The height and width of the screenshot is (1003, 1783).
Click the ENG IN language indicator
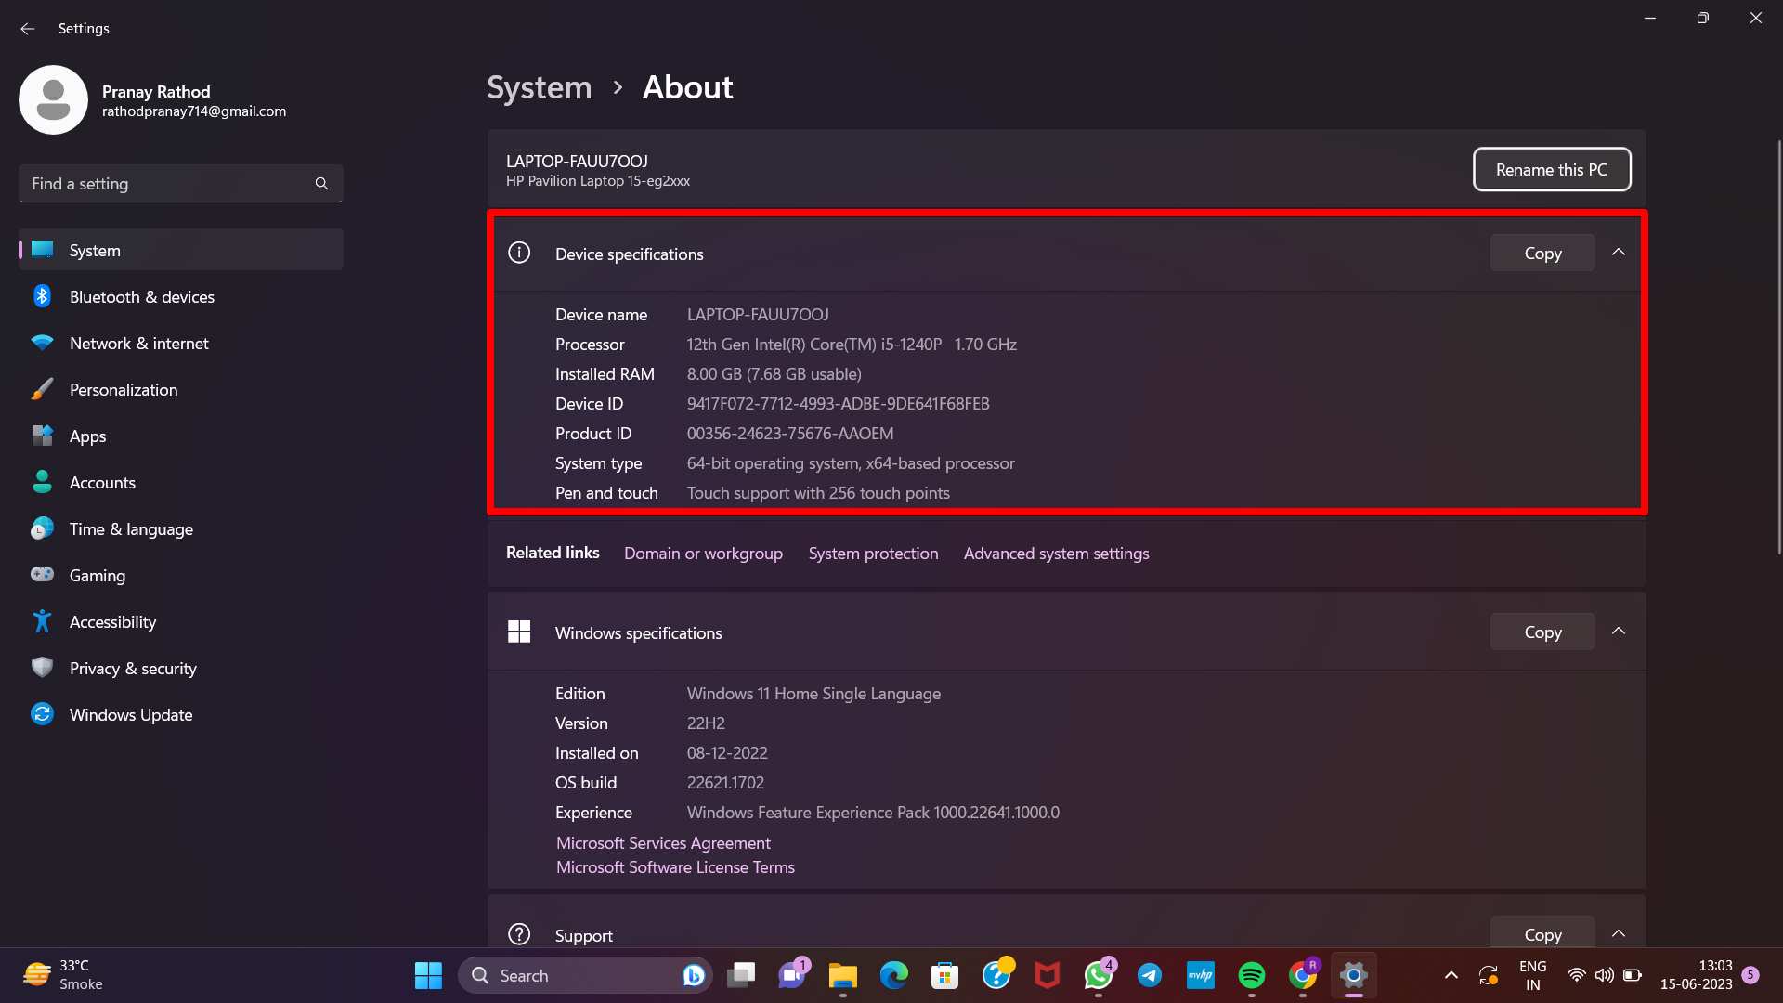pyautogui.click(x=1533, y=975)
